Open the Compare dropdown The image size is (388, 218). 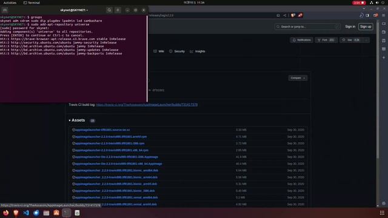pyautogui.click(x=298, y=78)
